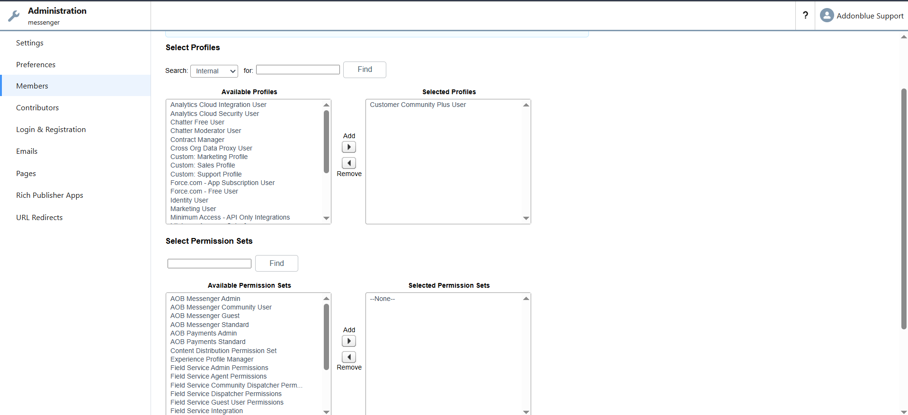
Task: Click the Add arrow for profiles
Action: tap(349, 147)
